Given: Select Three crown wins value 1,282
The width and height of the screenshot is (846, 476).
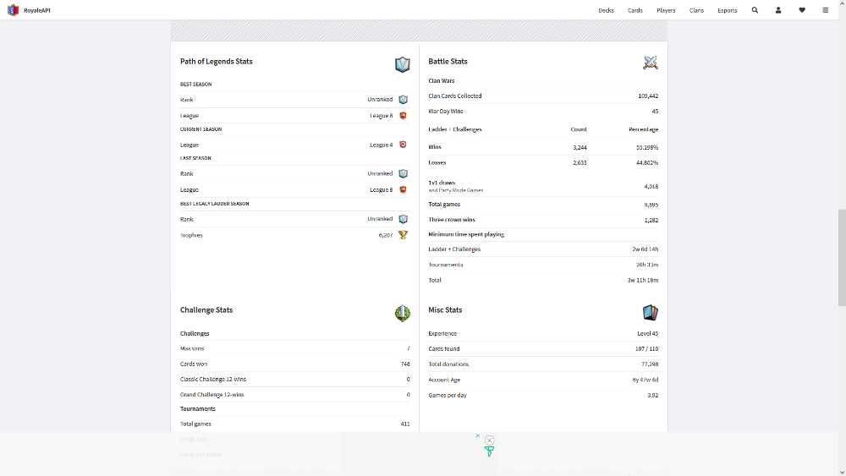Looking at the screenshot, I should (x=651, y=220).
